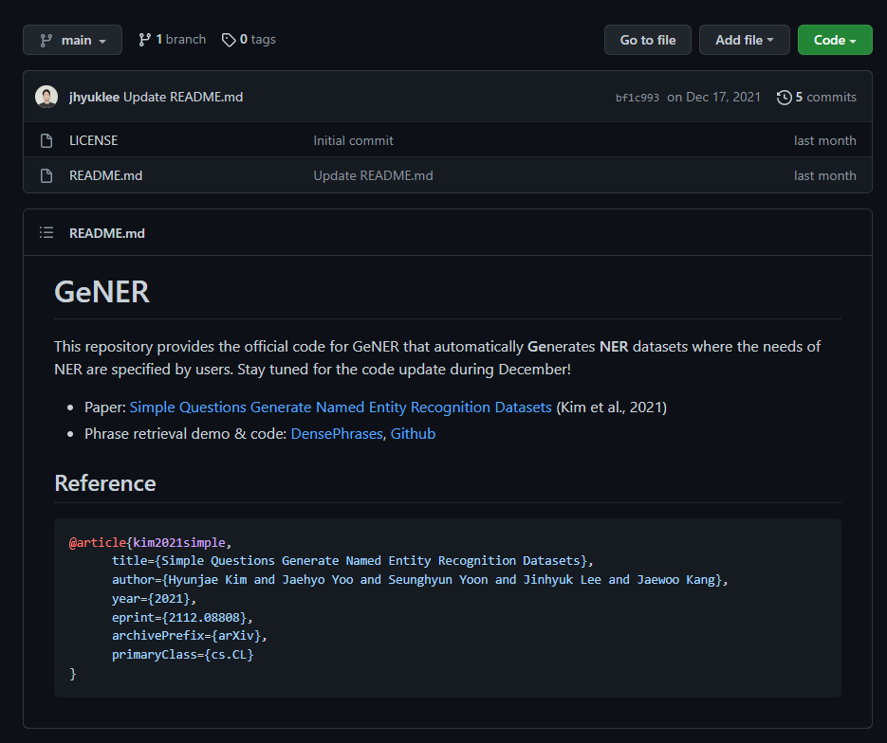Click the '(Kim et al., 2021)' text
Viewport: 887px width, 743px height.
(612, 408)
